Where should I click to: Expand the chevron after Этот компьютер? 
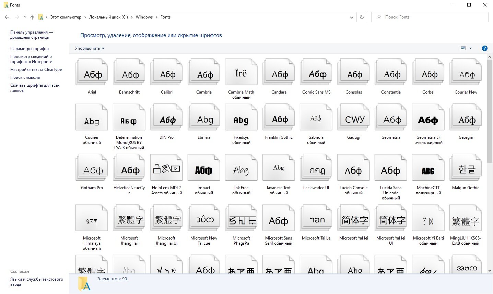click(x=85, y=17)
